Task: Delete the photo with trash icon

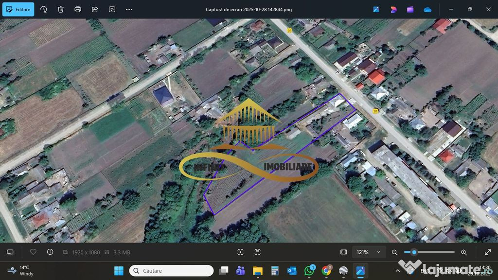Action: pyautogui.click(x=61, y=9)
